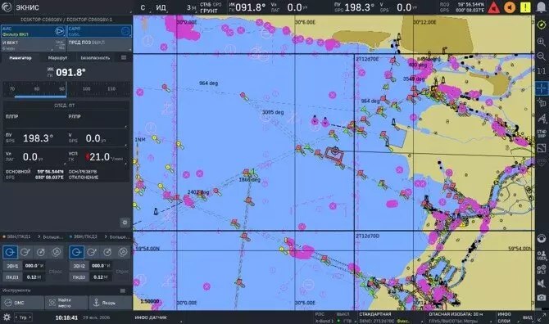The image size is (549, 324).
Task: Zoom out on the chart
Action: [542, 56]
